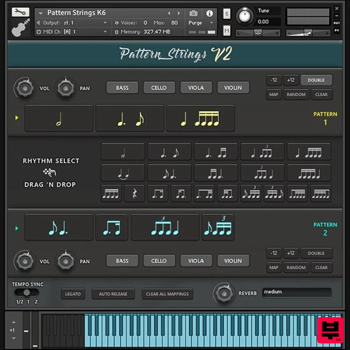Open the instrument info icon
Screen dimensions: 350x350
click(210, 13)
